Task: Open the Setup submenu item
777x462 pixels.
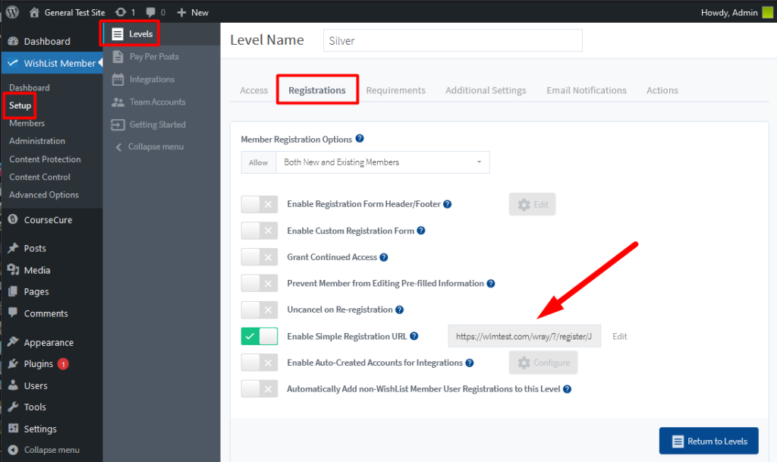Action: tap(20, 105)
